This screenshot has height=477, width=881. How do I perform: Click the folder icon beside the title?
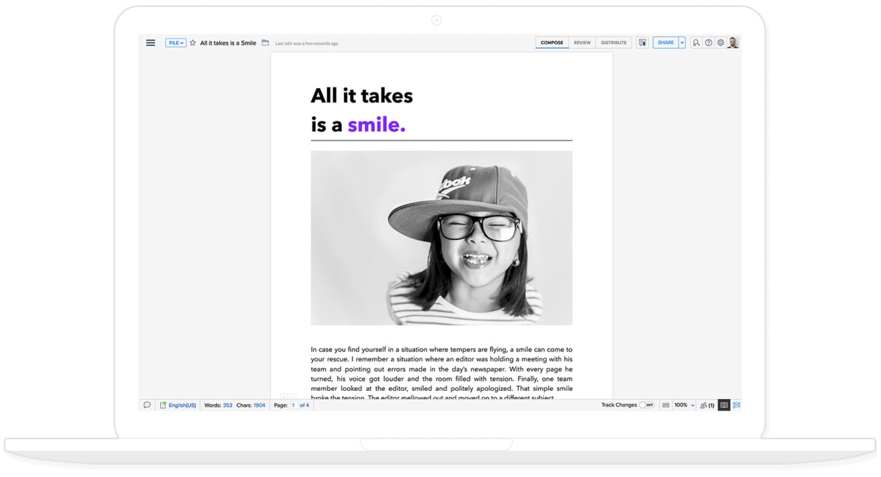265,43
